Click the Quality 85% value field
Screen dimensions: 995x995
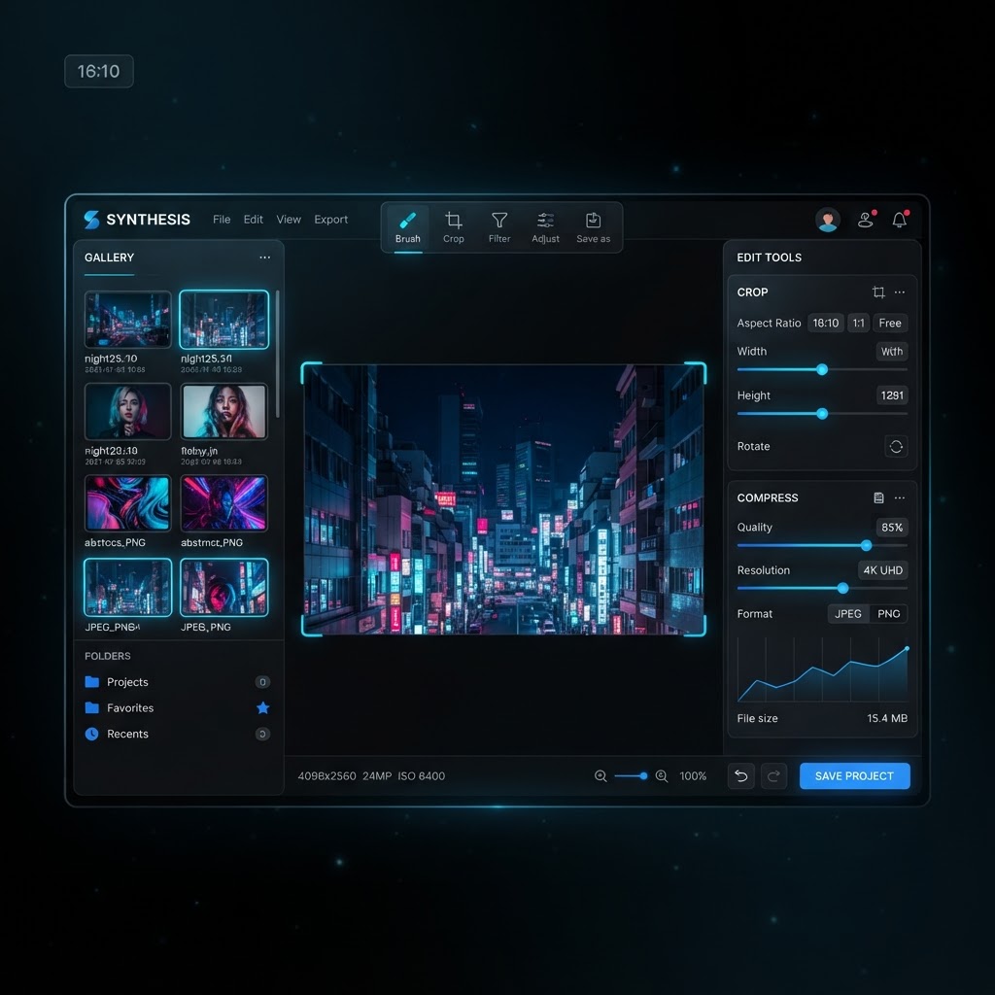pos(892,528)
